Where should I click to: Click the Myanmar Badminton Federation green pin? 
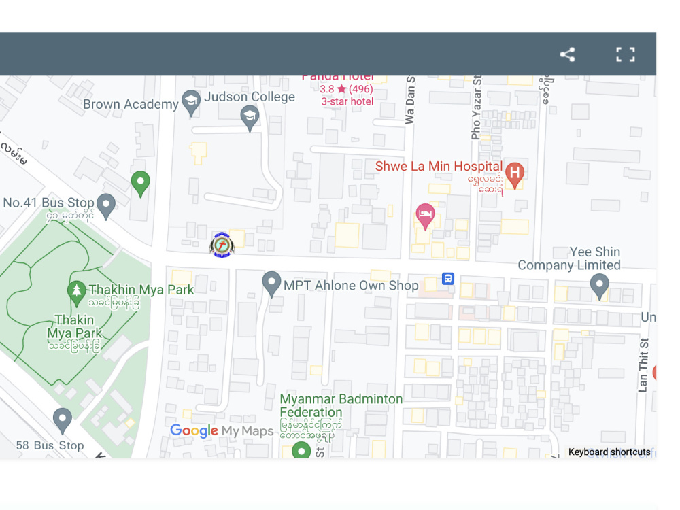[301, 449]
